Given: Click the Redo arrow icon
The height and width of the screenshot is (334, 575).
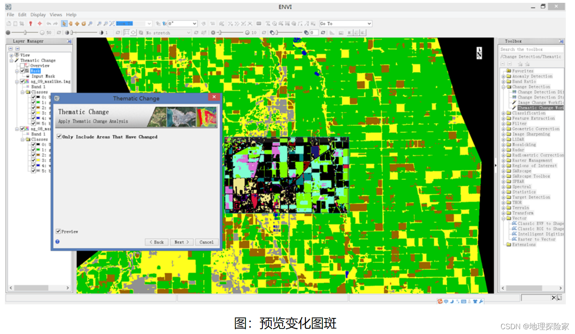Looking at the screenshot, I should 55,24.
